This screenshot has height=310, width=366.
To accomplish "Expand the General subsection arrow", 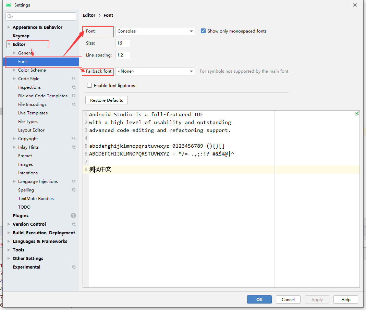I will [x=14, y=53].
